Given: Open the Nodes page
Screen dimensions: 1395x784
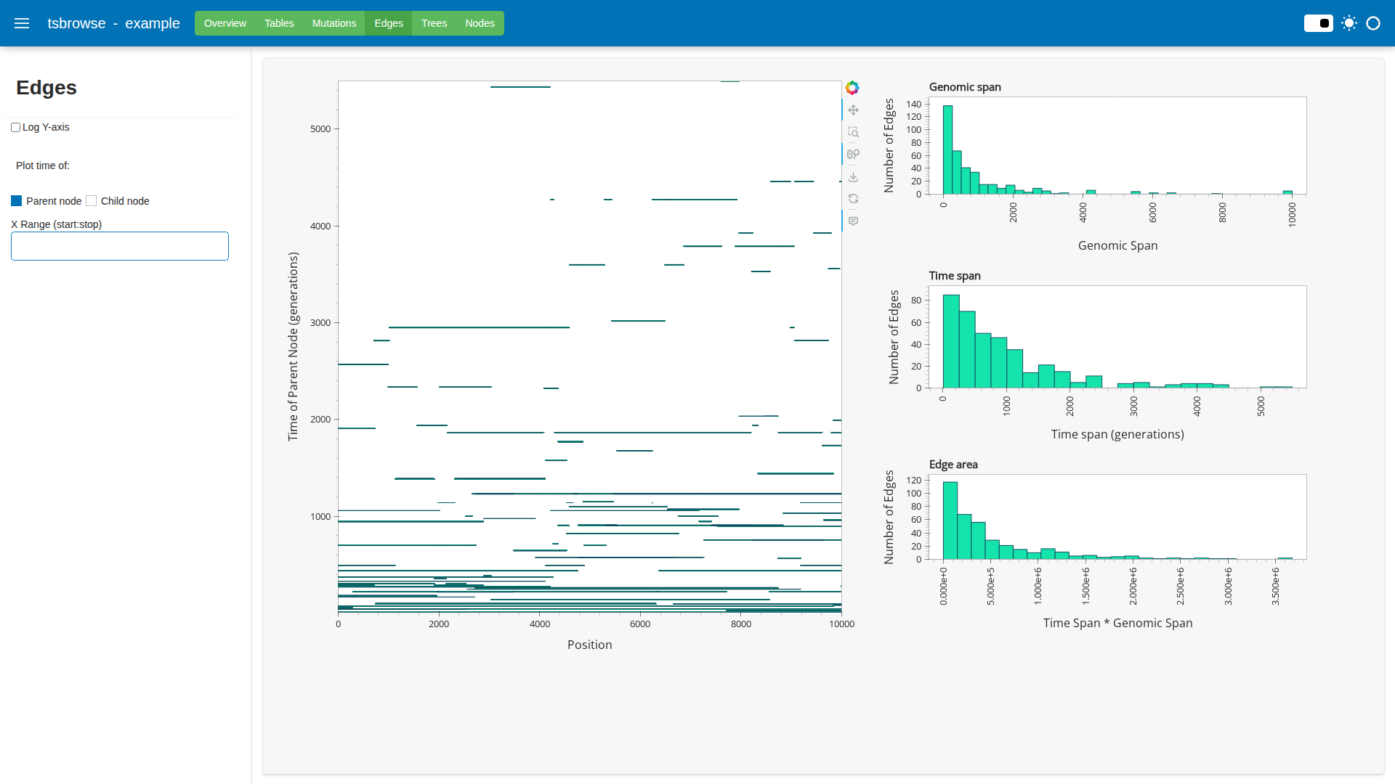Looking at the screenshot, I should pyautogui.click(x=480, y=23).
